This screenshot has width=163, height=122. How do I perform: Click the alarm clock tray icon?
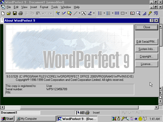coord(119,119)
